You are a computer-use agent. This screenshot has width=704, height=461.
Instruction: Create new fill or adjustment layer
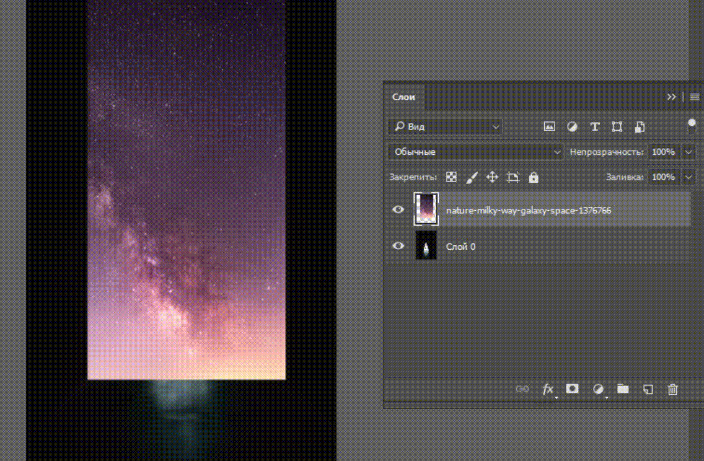pyautogui.click(x=598, y=389)
